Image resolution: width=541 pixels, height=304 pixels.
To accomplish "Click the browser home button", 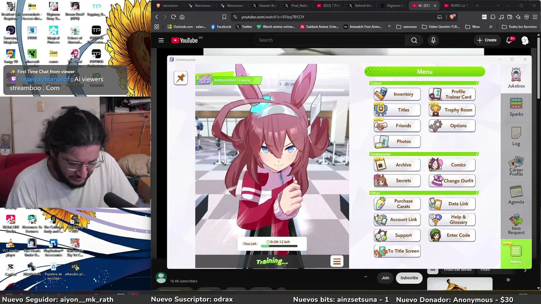I will click(x=182, y=17).
